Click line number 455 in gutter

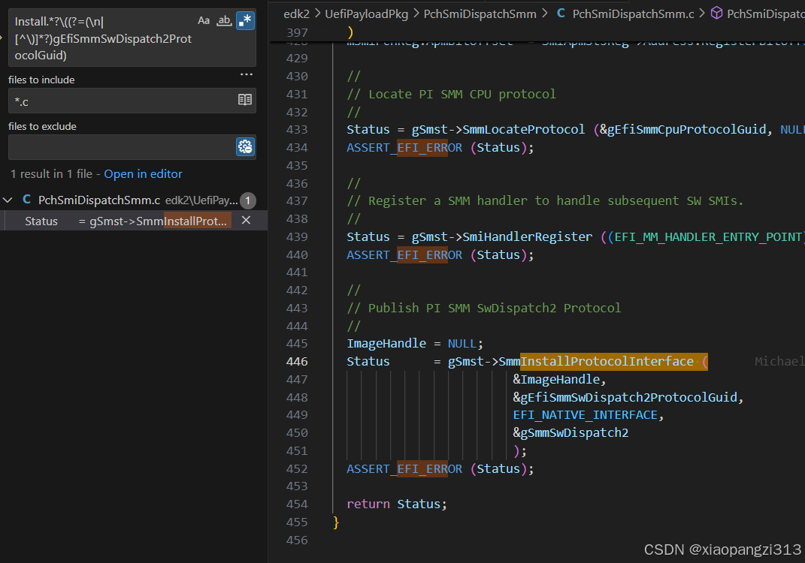(x=297, y=522)
